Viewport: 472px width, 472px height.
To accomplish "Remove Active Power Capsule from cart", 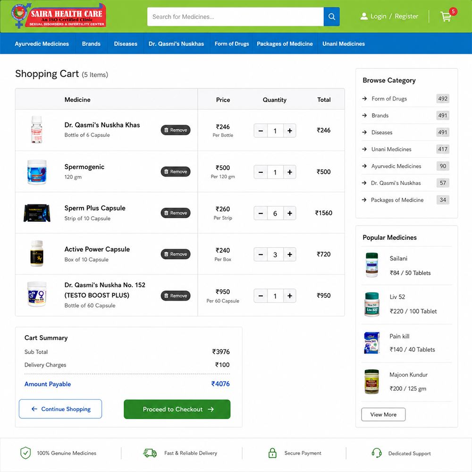I will tap(176, 254).
